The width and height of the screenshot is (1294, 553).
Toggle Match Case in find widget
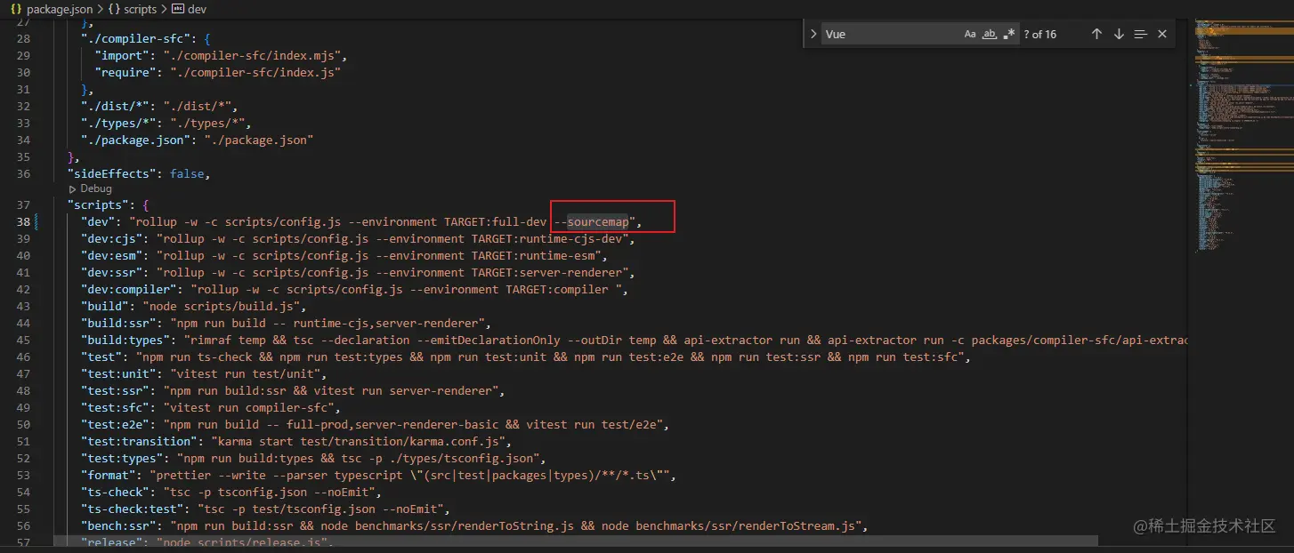click(x=970, y=34)
